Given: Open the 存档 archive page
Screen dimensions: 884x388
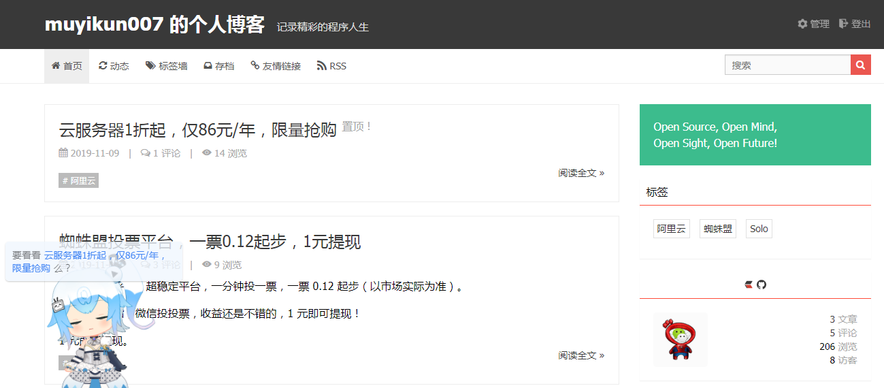Looking at the screenshot, I should tap(219, 66).
